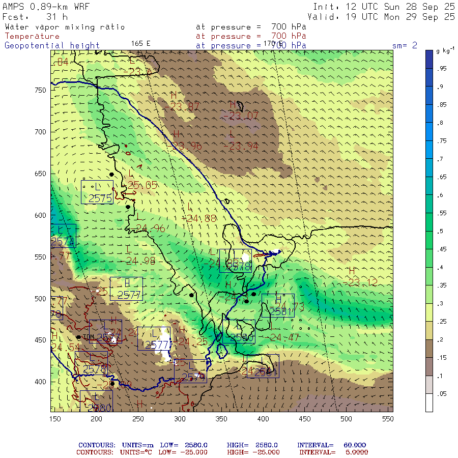
Task: Click the '-25.05' temperature low label
Action: [x=140, y=185]
